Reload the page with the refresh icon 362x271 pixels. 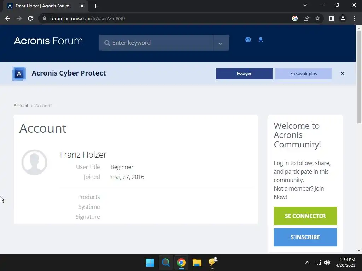30,18
